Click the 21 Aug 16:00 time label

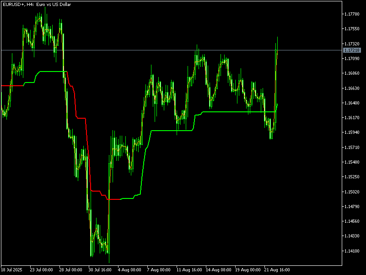pyautogui.click(x=277, y=270)
